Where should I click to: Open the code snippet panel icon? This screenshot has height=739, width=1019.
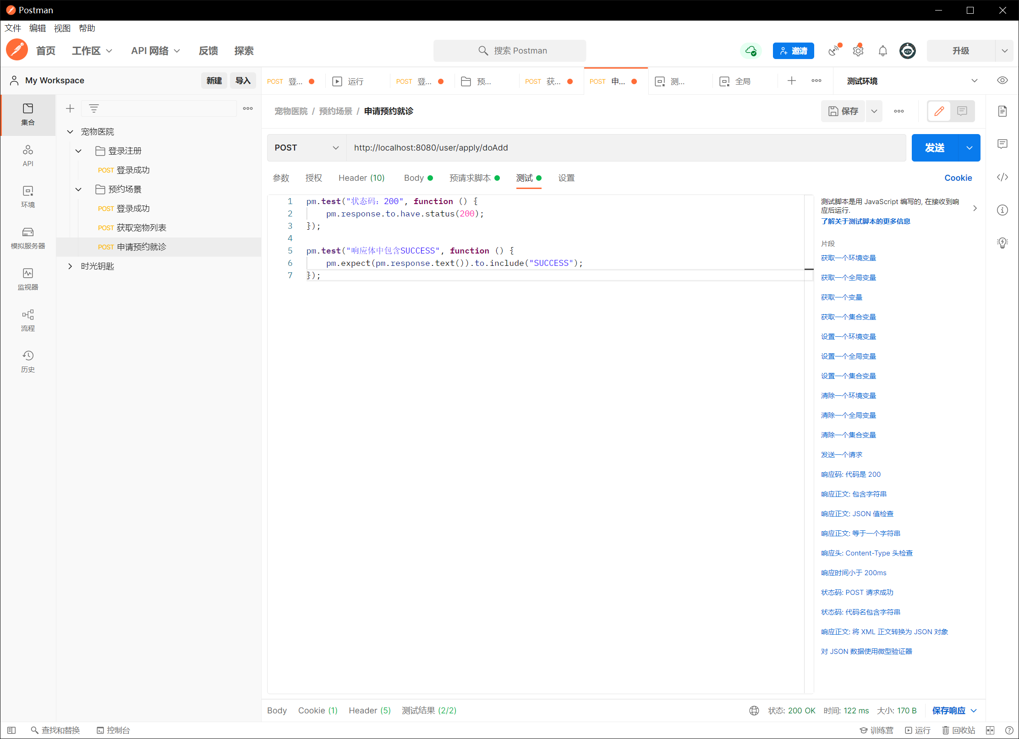(1002, 177)
